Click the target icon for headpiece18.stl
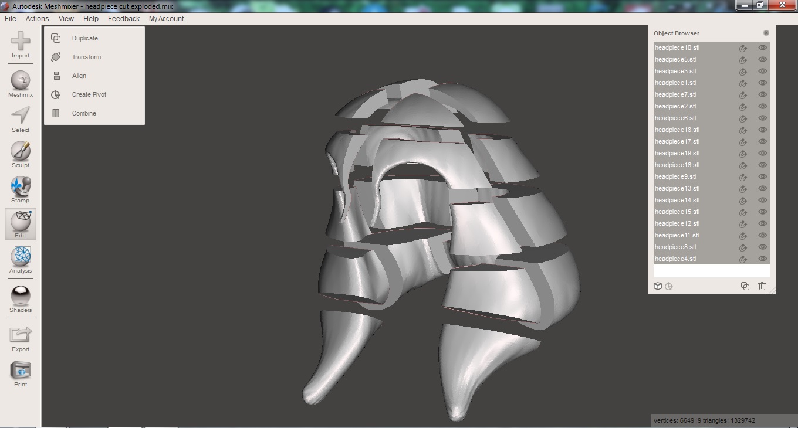Viewport: 798px width, 428px height. pyautogui.click(x=743, y=130)
